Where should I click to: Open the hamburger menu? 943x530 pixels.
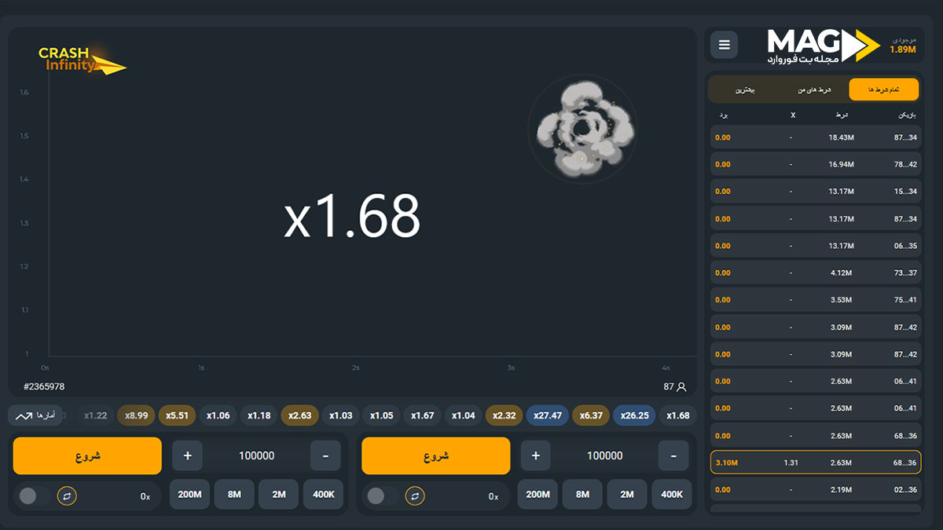[724, 45]
